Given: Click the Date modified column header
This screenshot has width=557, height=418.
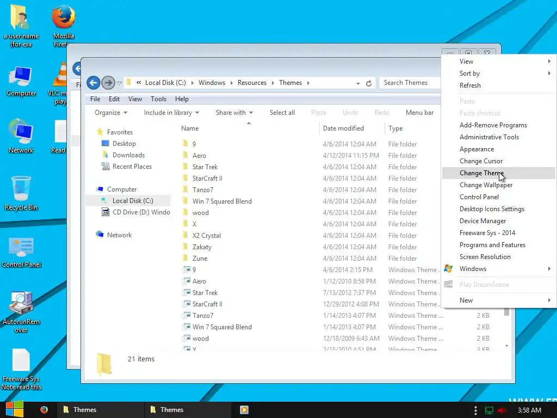Looking at the screenshot, I should [x=352, y=128].
